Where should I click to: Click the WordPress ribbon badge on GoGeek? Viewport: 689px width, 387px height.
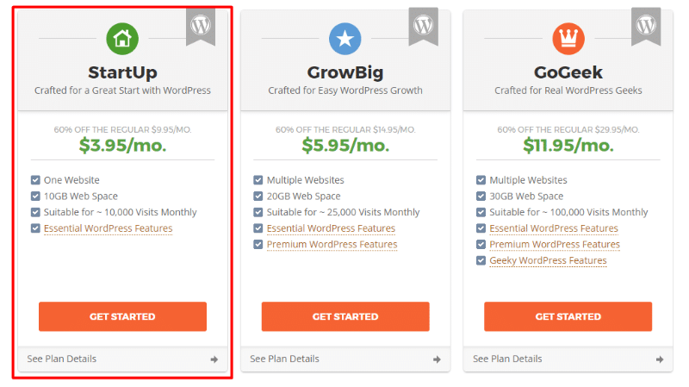646,27
